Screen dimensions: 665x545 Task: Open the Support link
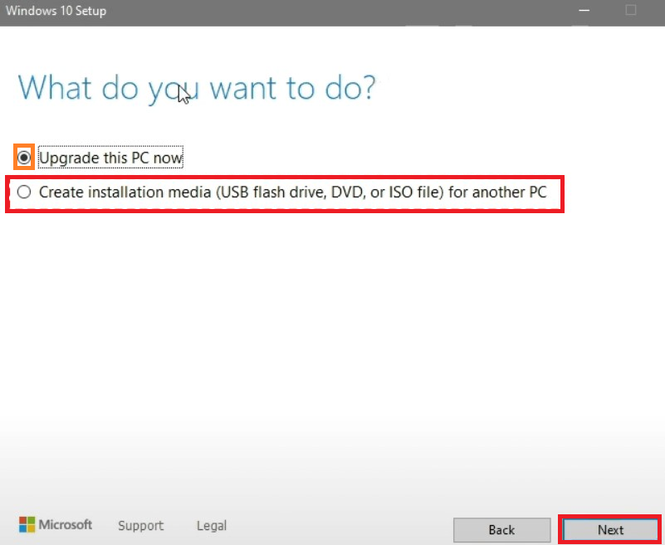tap(141, 525)
